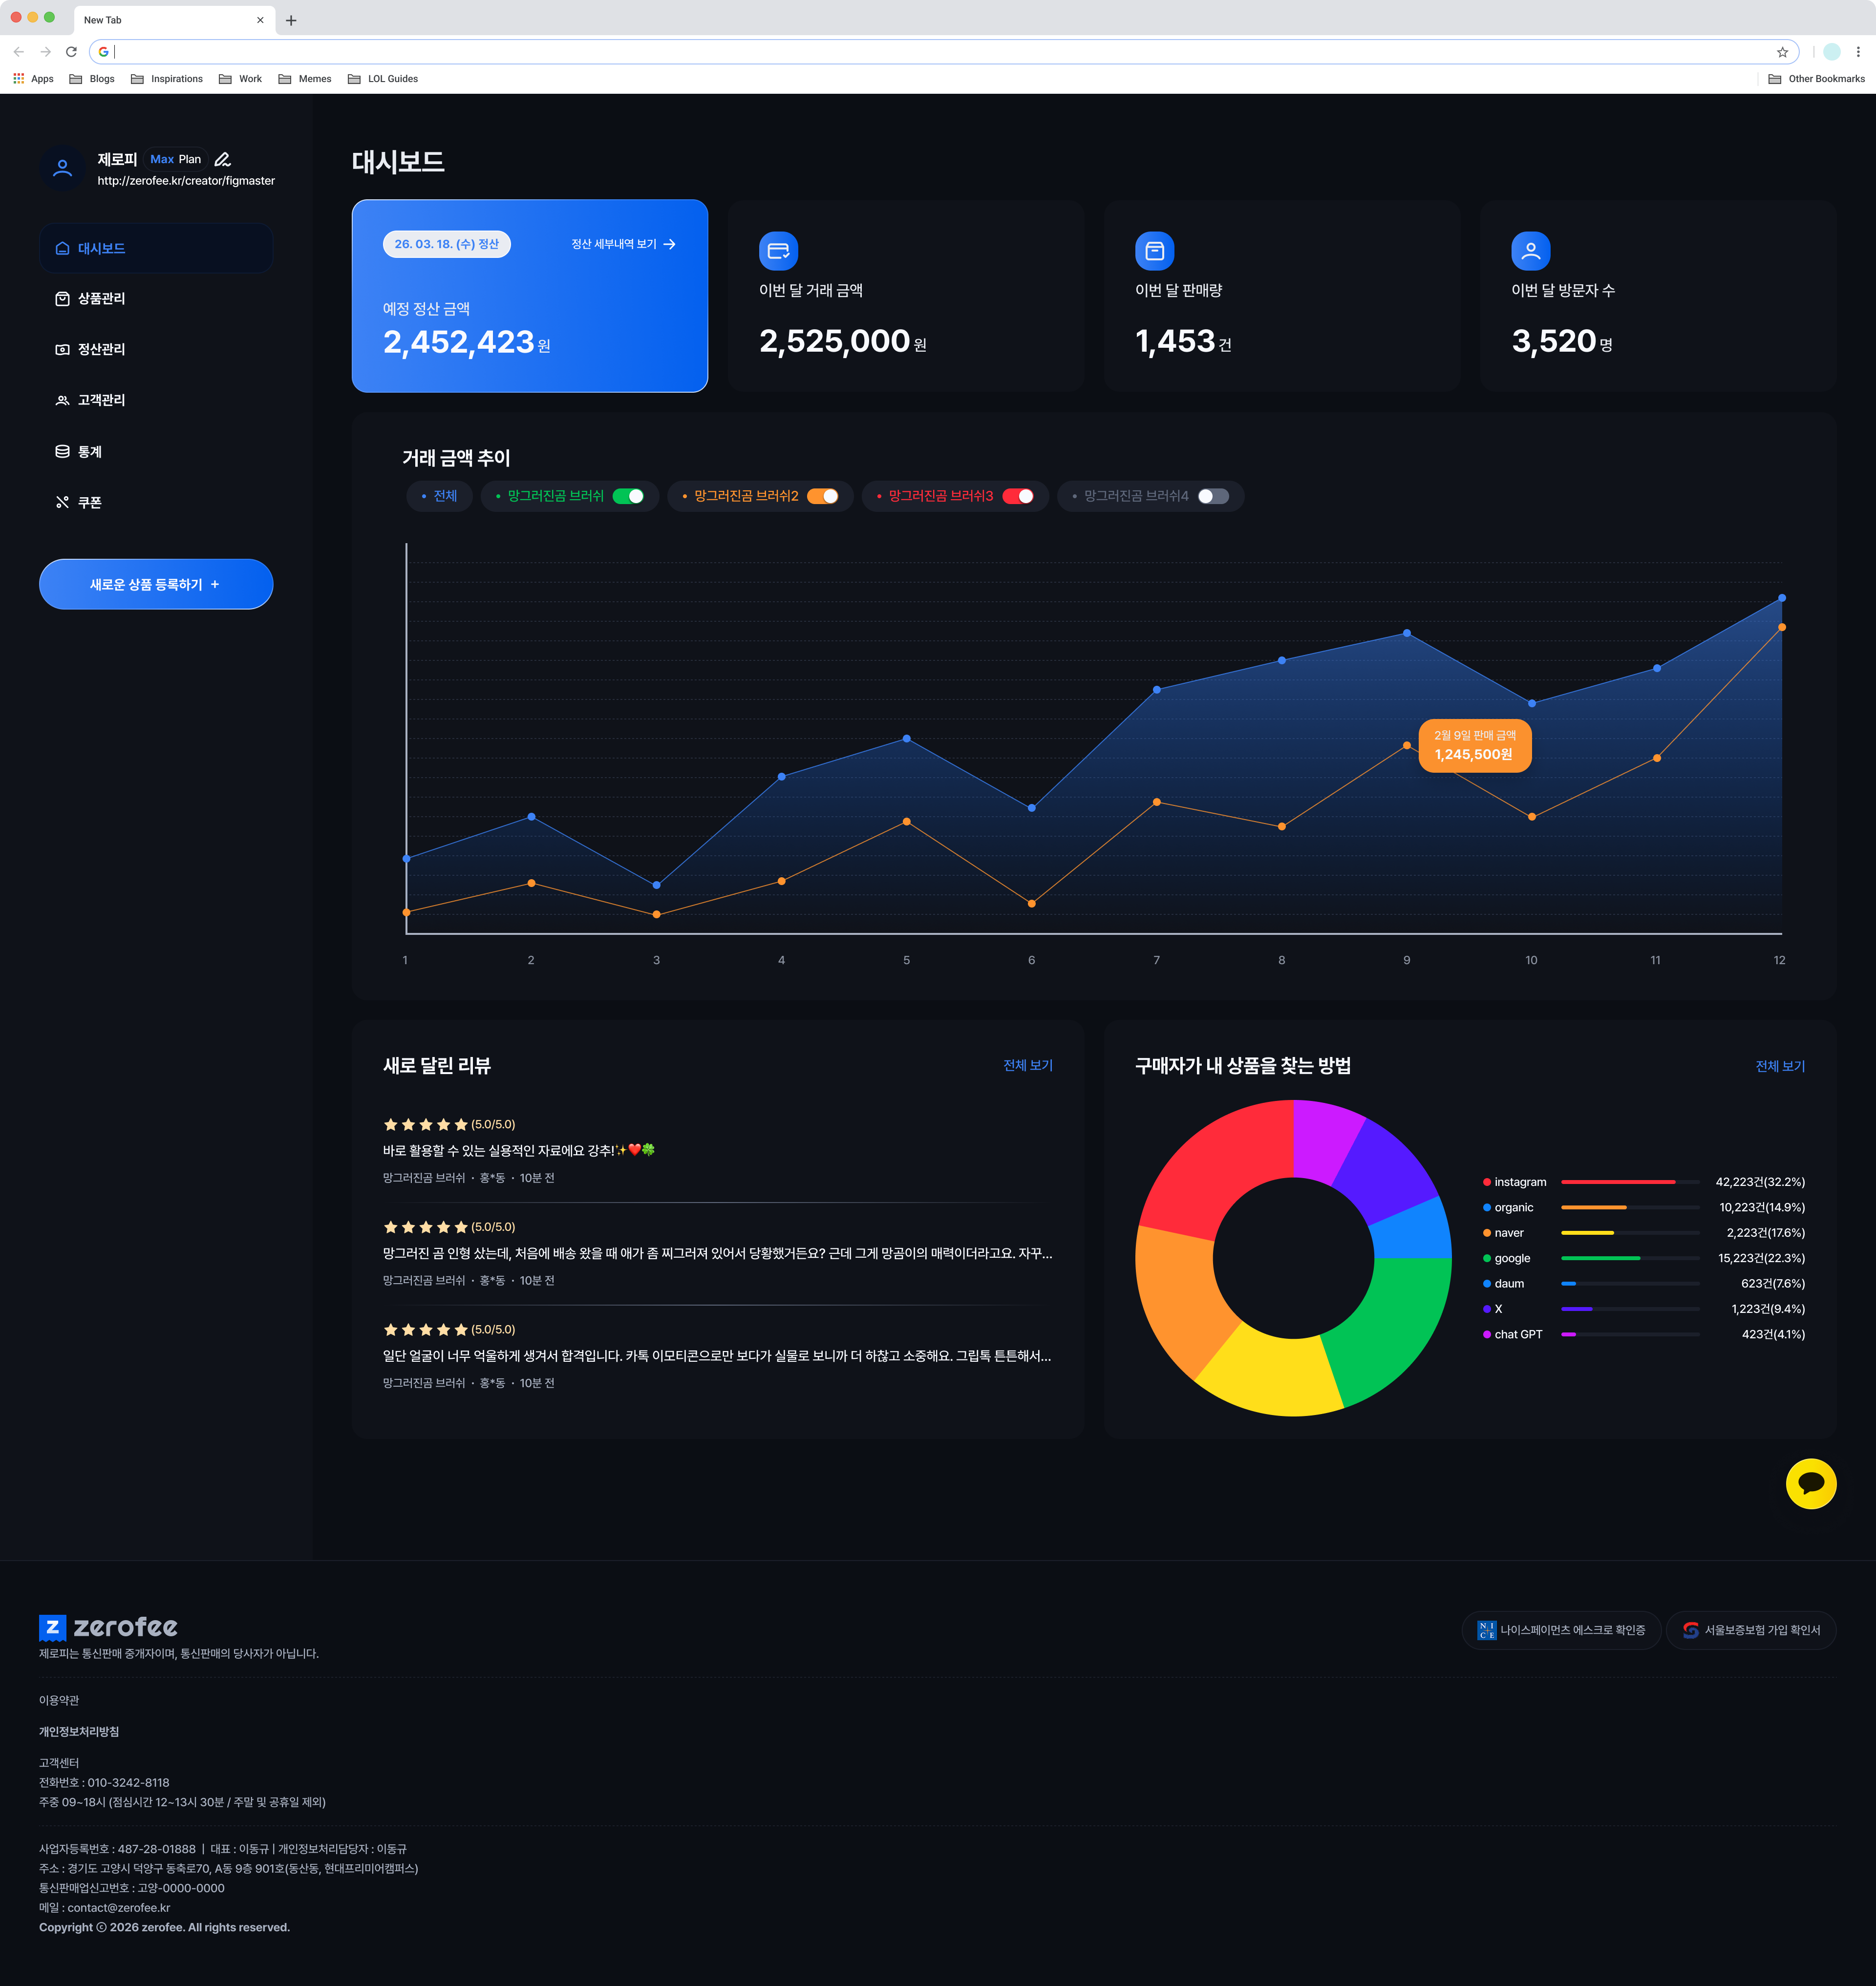Click the zerofee logo in the footer
This screenshot has width=1876, height=1986.
pos(108,1627)
